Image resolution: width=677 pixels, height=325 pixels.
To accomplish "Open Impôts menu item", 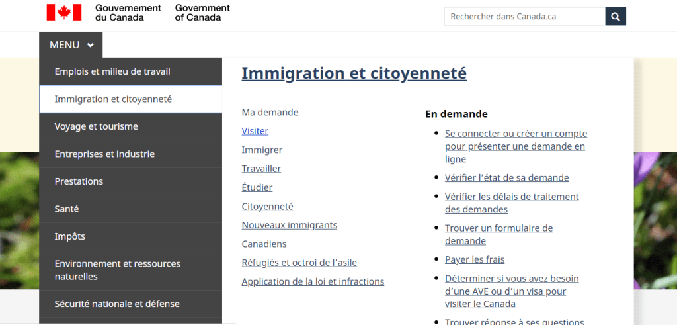I will [130, 236].
